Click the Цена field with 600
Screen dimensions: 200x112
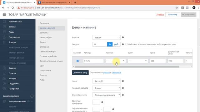157,61
